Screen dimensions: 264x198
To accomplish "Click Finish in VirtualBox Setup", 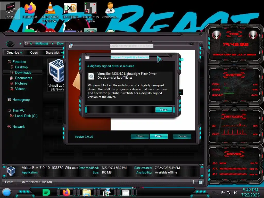I will point(159,136).
